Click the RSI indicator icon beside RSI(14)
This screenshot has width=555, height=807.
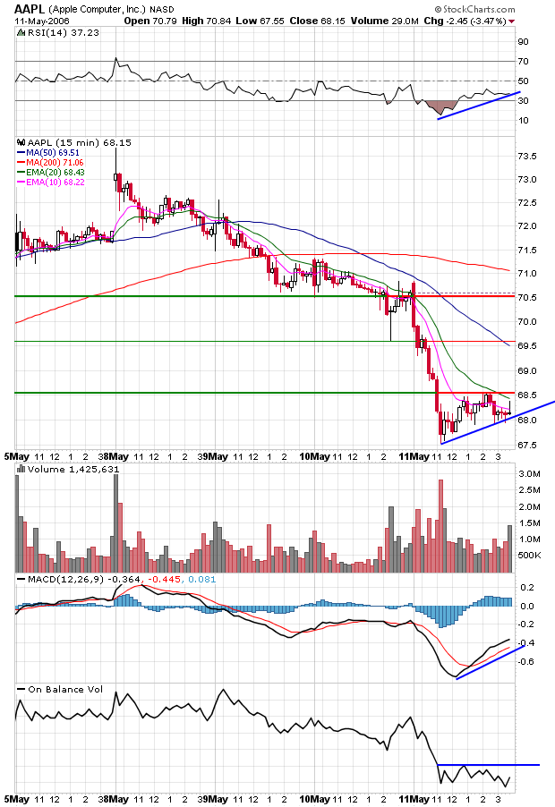21,32
